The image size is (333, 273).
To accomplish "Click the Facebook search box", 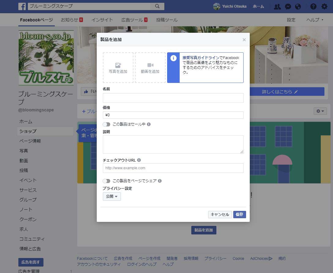I will [x=89, y=6].
